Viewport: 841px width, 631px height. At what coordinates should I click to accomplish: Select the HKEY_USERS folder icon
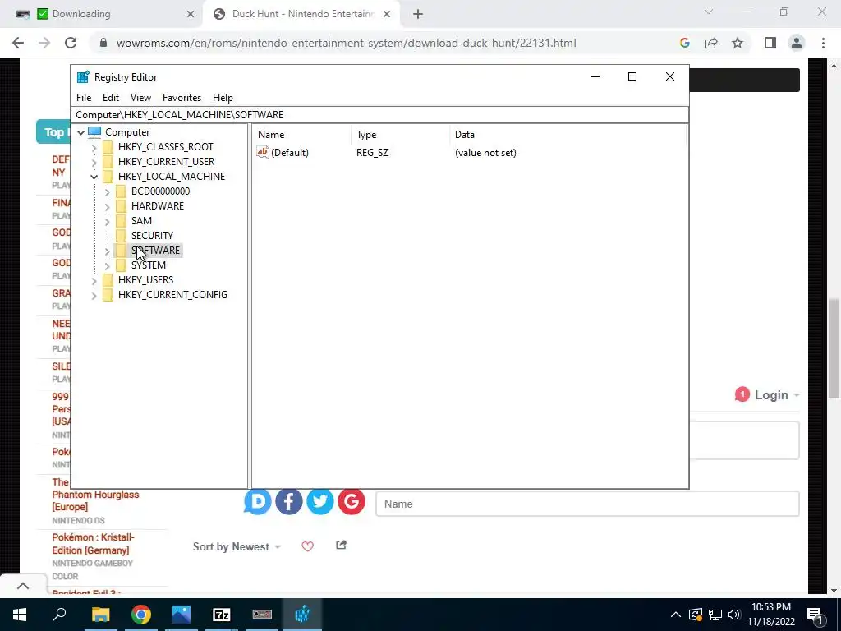point(108,279)
